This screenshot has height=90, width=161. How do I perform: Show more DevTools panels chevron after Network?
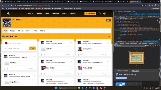(142, 17)
